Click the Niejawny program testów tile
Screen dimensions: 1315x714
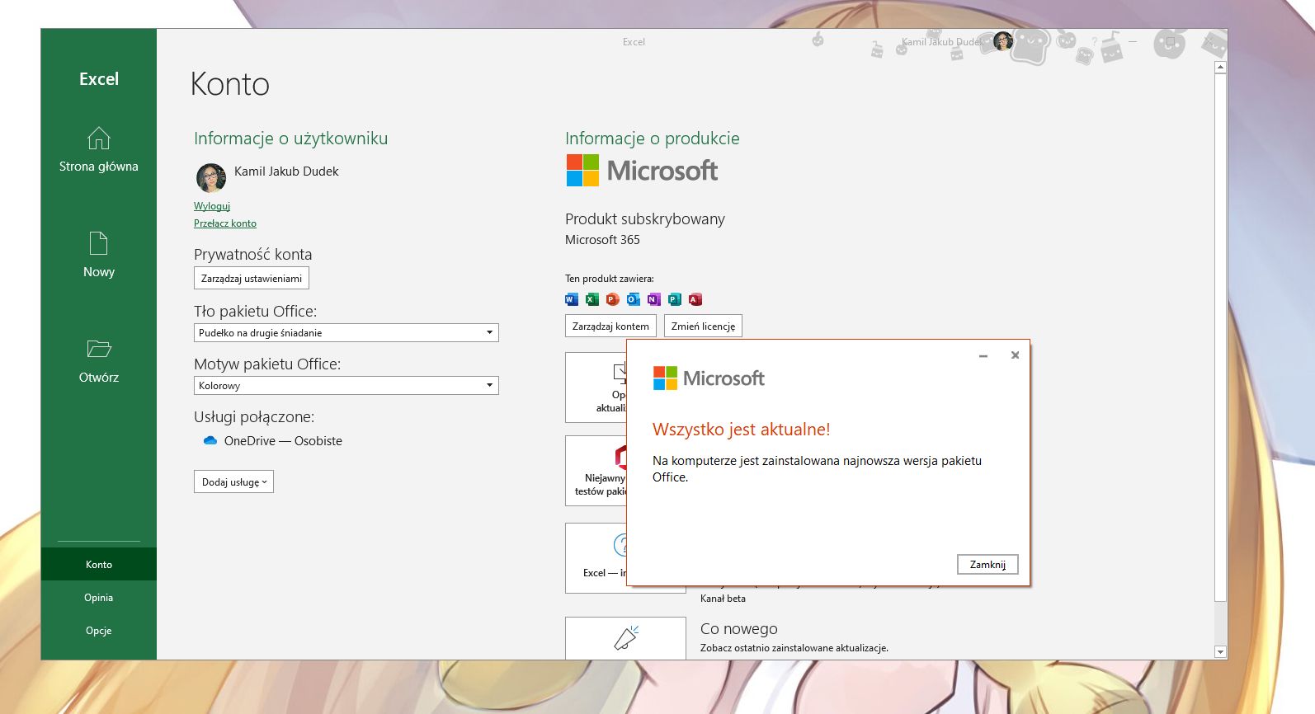(x=596, y=471)
